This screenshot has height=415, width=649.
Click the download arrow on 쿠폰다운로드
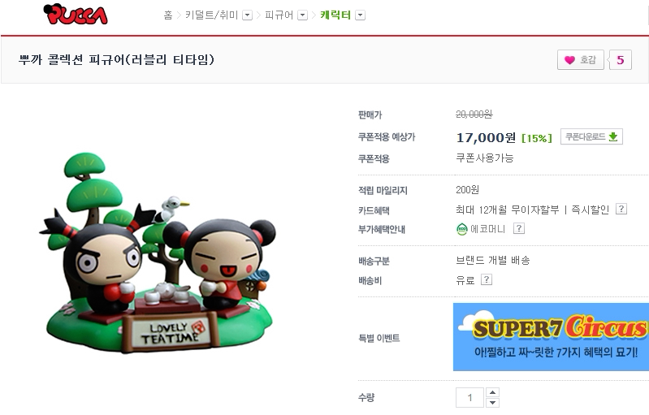[613, 136]
